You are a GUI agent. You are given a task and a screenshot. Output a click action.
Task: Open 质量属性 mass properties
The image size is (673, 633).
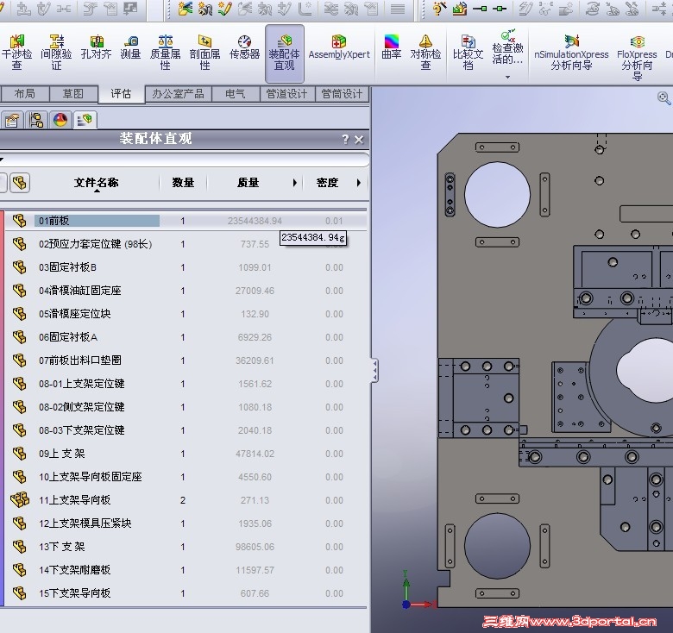(x=166, y=53)
